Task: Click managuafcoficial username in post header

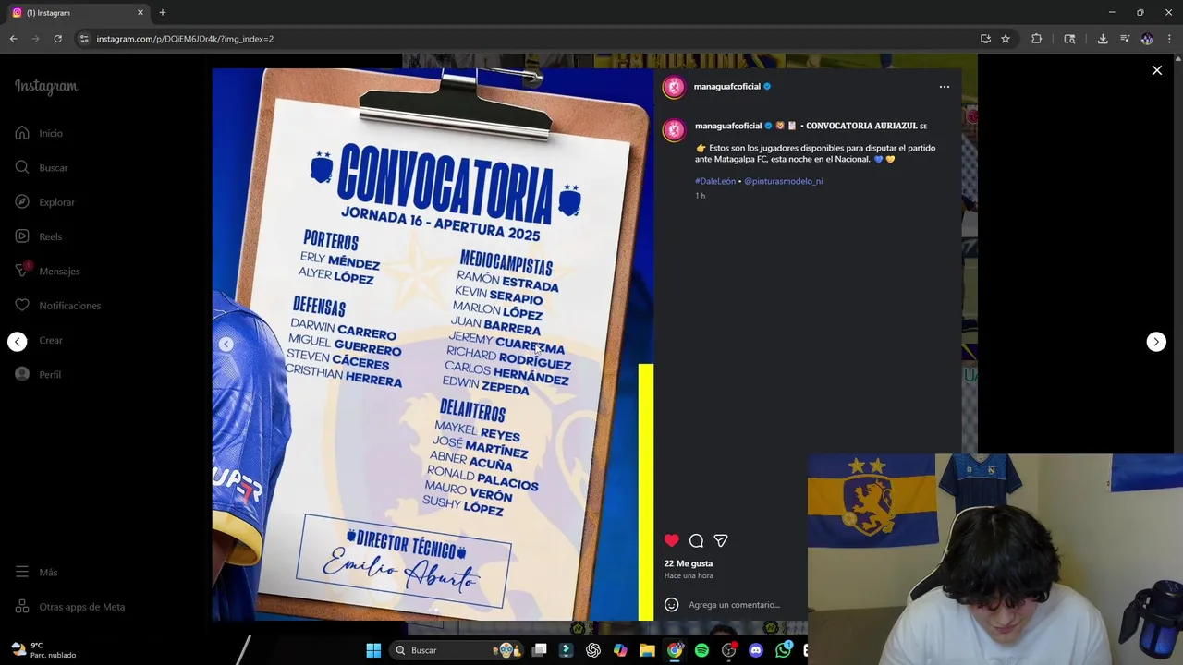Action: pyautogui.click(x=727, y=87)
